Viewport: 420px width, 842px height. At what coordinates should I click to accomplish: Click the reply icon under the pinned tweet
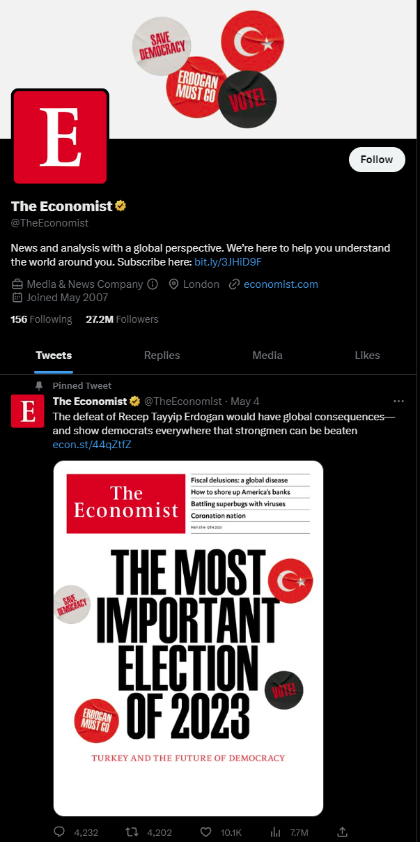pos(59,832)
